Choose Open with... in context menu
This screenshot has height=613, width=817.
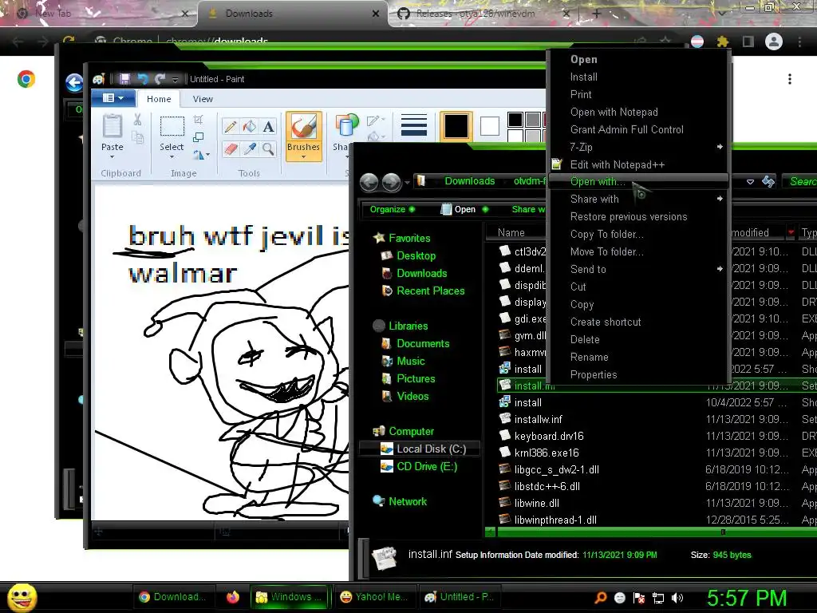pos(638,181)
